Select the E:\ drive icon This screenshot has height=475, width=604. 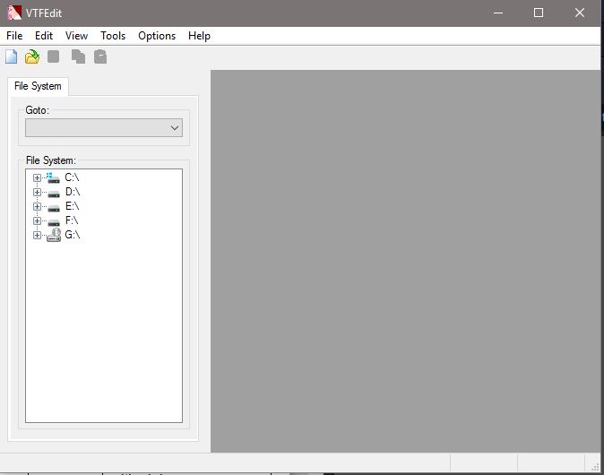pyautogui.click(x=54, y=208)
